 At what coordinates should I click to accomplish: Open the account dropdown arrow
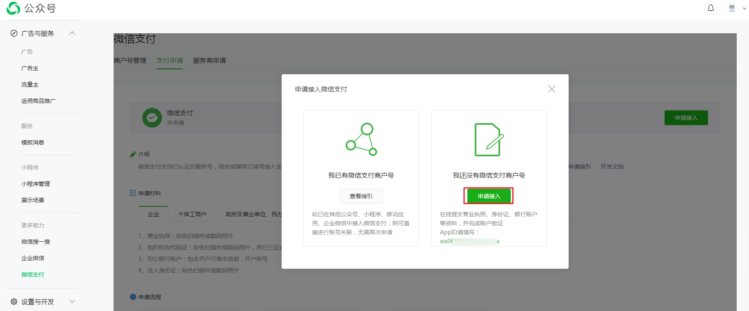pyautogui.click(x=744, y=8)
